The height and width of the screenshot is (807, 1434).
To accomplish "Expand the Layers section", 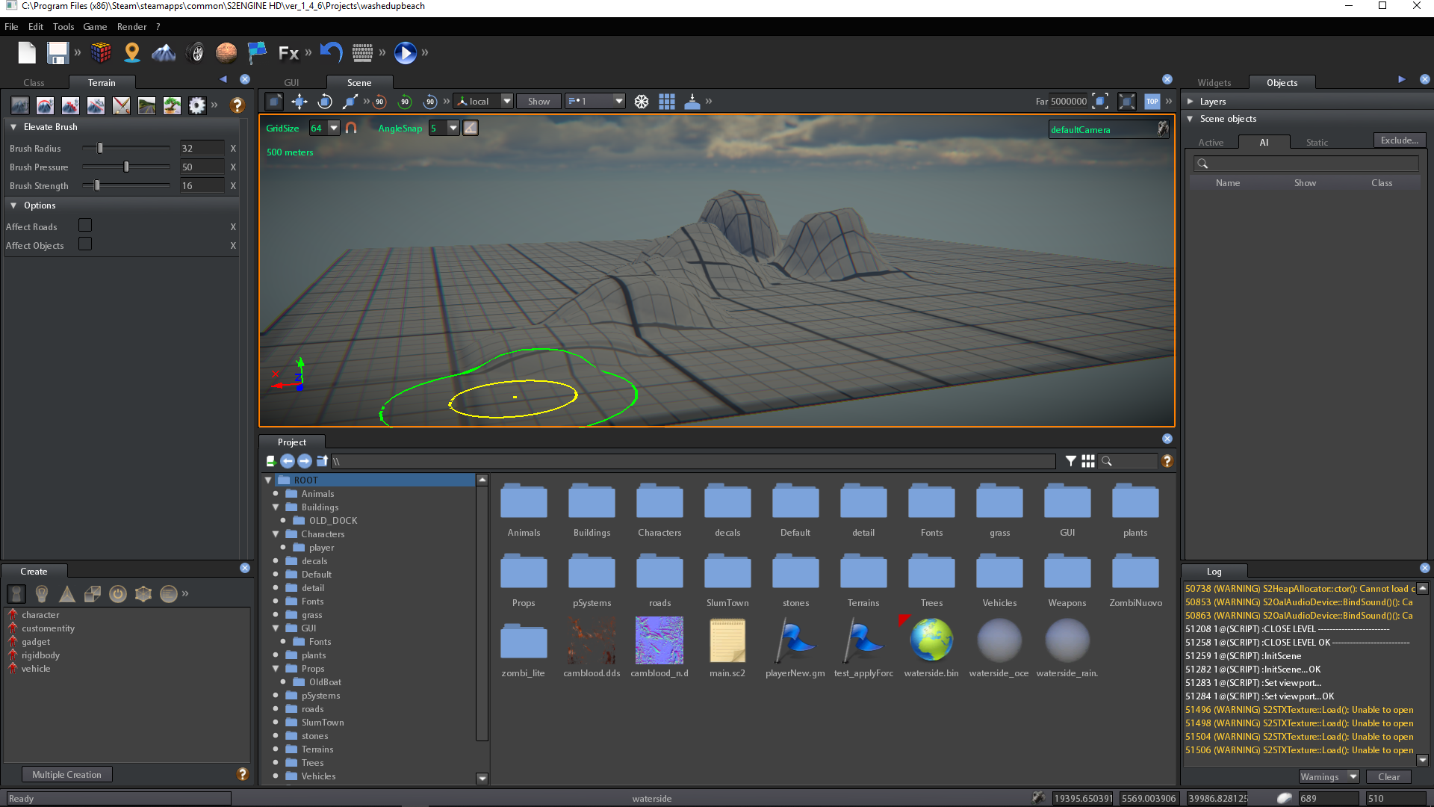I will click(x=1191, y=102).
